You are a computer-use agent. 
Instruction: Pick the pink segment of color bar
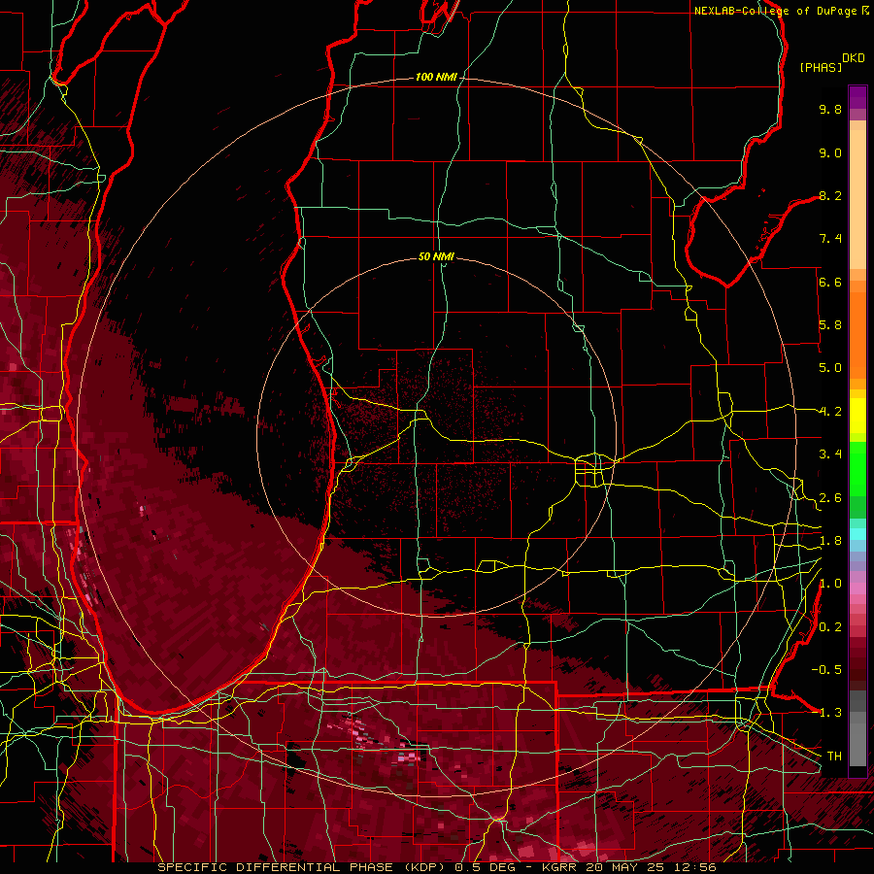pos(857,588)
